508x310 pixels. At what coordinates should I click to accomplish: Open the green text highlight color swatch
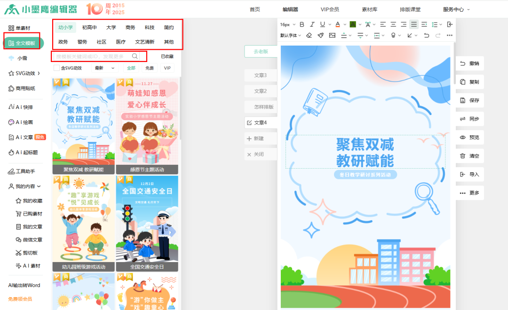[353, 24]
